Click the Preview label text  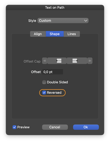[x=23, y=127]
